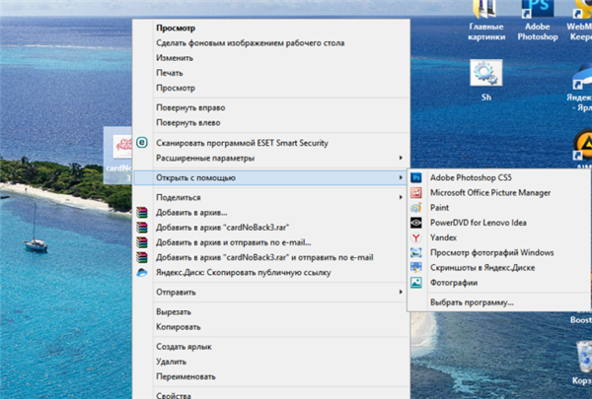The height and width of the screenshot is (399, 592).
Task: Select the Recycle Bin desktop icon
Action: [x=584, y=363]
